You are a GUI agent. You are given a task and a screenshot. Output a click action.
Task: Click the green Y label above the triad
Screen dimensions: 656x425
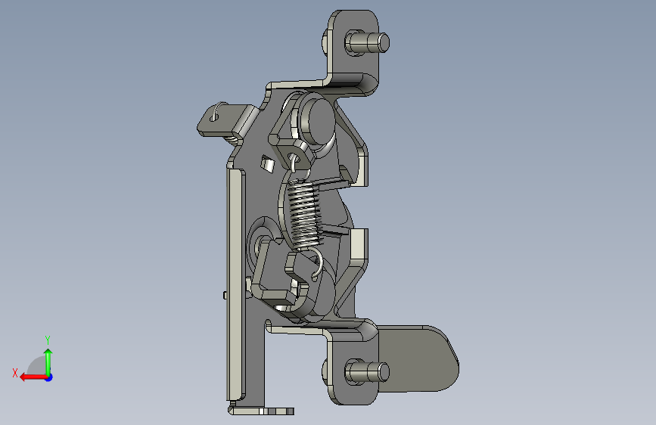click(48, 340)
